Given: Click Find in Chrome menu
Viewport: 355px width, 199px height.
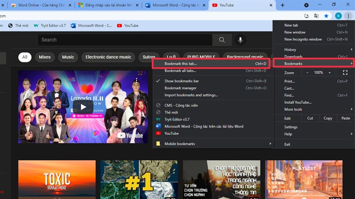Looking at the screenshot, I should click(x=314, y=95).
